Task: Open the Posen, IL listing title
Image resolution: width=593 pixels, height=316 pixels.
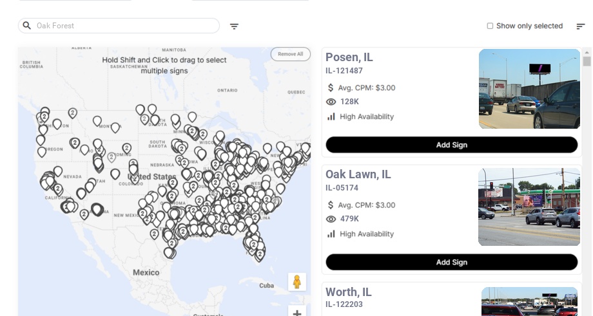Action: tap(349, 57)
